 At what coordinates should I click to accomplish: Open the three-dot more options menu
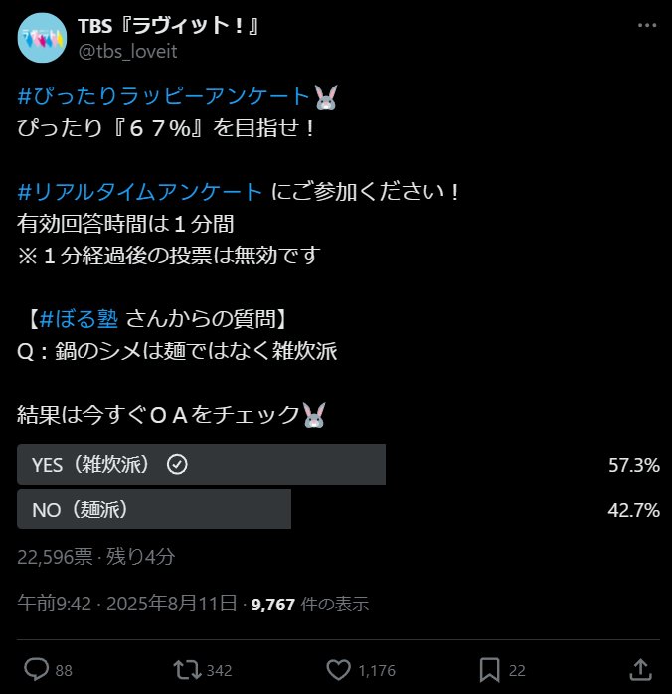pyautogui.click(x=647, y=25)
